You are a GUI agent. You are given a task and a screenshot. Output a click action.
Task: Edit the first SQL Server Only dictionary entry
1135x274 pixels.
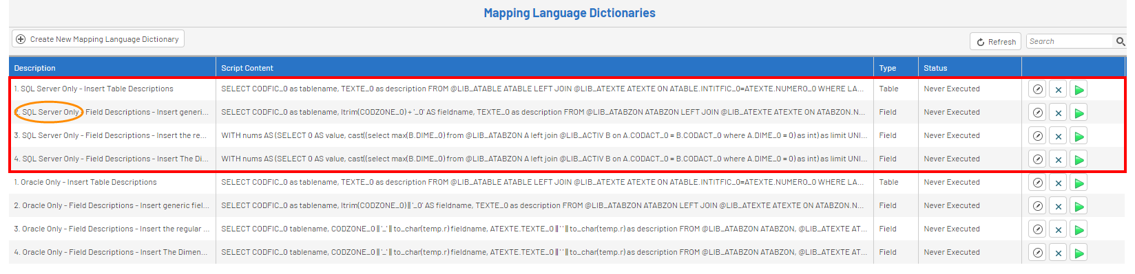[x=1037, y=89]
